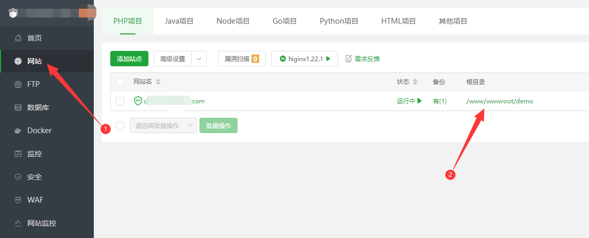This screenshot has width=589, height=238.
Task: Switch to the 其他项目 tab
Action: (453, 21)
